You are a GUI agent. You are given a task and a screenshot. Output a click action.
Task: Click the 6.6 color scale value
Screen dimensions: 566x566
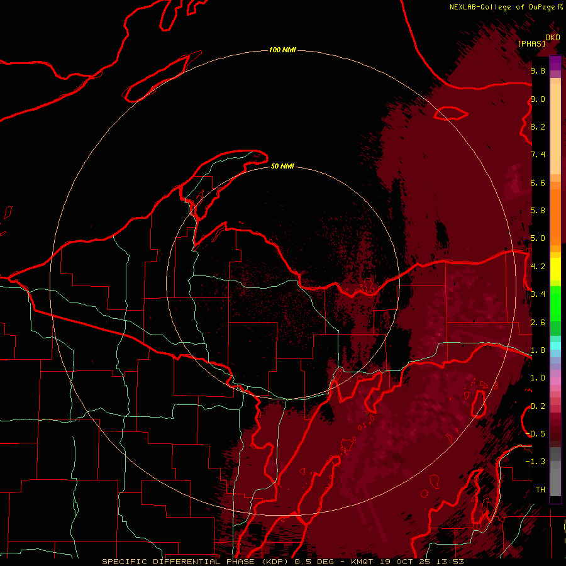[x=538, y=182]
